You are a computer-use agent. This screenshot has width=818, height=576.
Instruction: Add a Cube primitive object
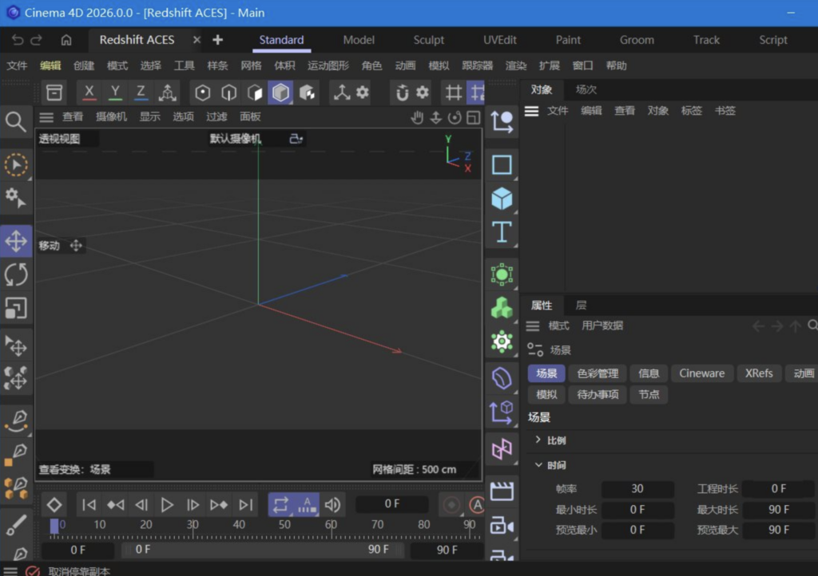502,199
